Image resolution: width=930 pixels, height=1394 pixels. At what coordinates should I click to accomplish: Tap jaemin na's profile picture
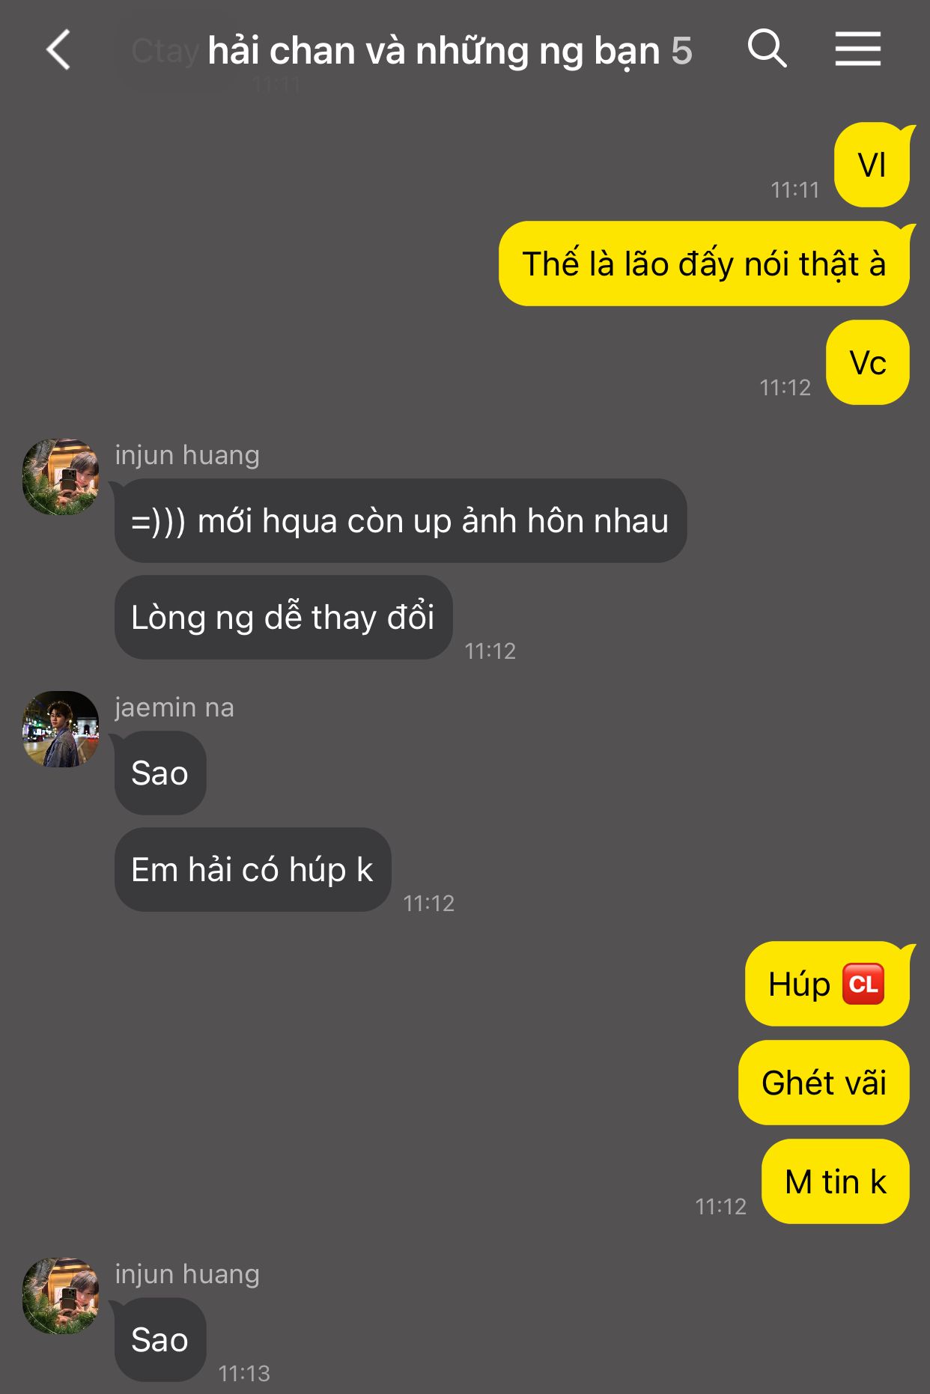[x=61, y=729]
